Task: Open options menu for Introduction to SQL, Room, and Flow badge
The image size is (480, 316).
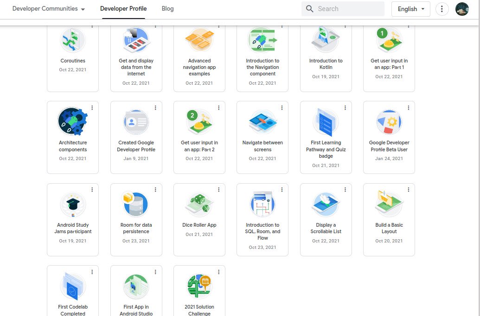Action: pyautogui.click(x=282, y=190)
